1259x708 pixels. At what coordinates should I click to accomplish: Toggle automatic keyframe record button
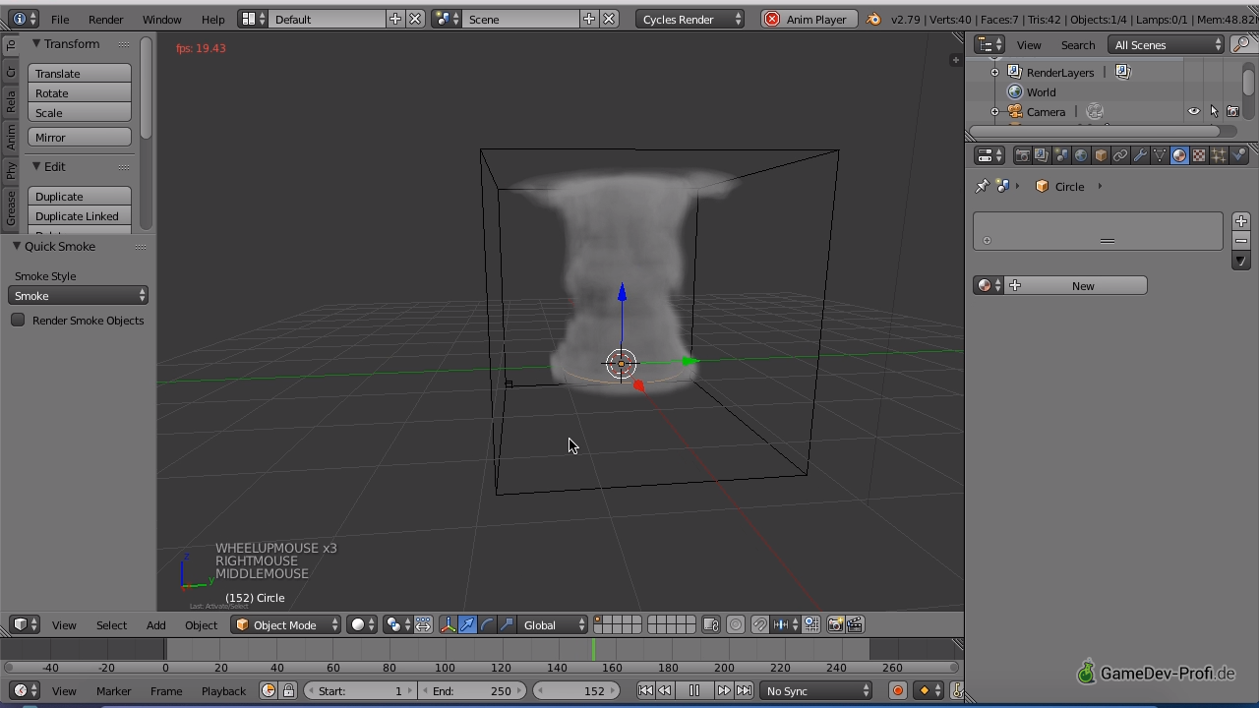click(897, 690)
